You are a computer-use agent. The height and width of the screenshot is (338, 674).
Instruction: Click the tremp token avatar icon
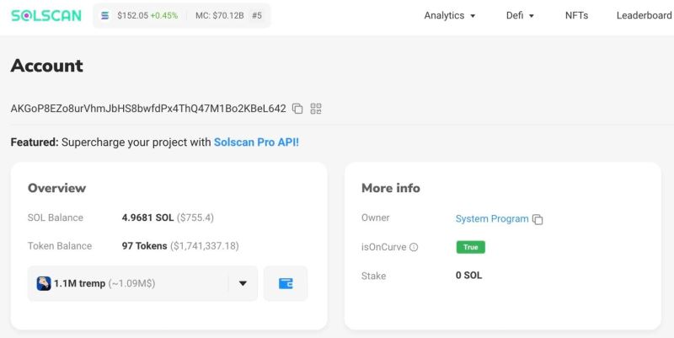pos(44,283)
